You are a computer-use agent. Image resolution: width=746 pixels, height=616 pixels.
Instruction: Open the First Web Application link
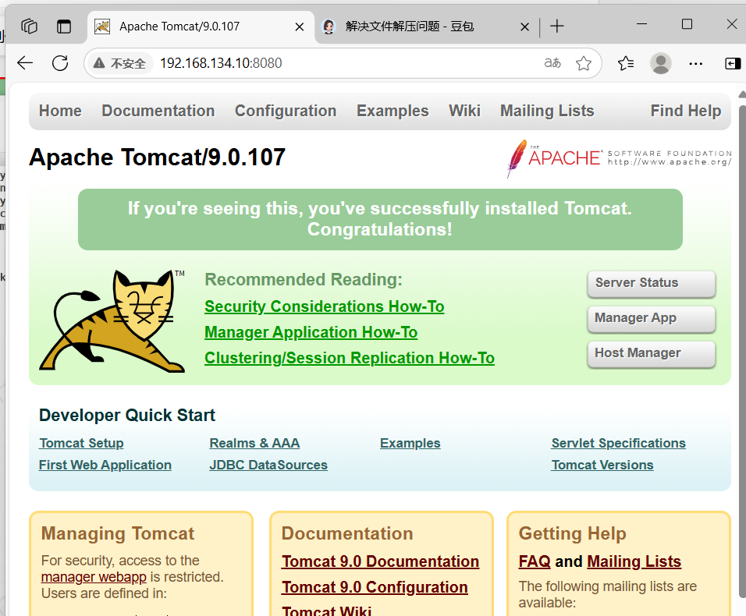(105, 465)
